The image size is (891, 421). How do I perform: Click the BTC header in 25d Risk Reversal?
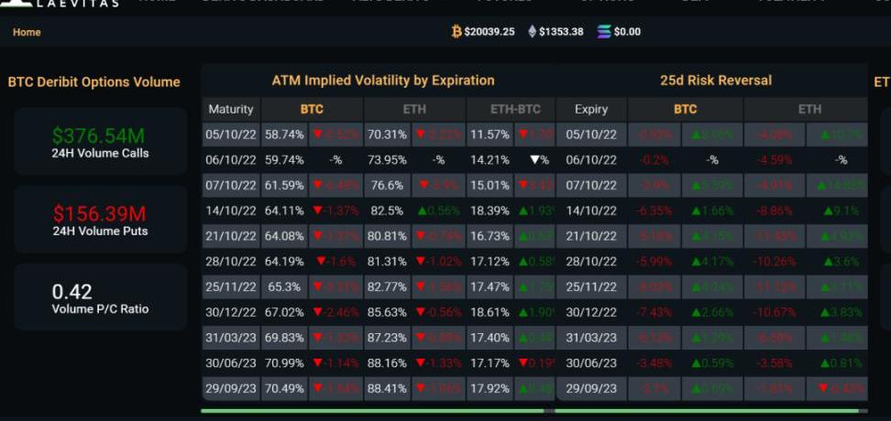coord(685,109)
